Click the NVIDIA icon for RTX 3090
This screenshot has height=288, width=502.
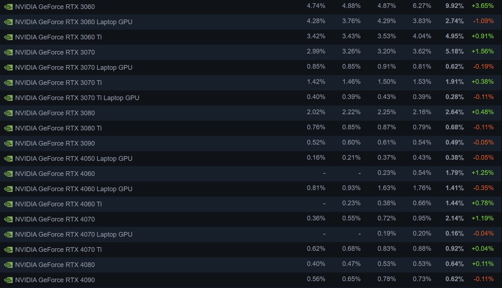coord(8,143)
